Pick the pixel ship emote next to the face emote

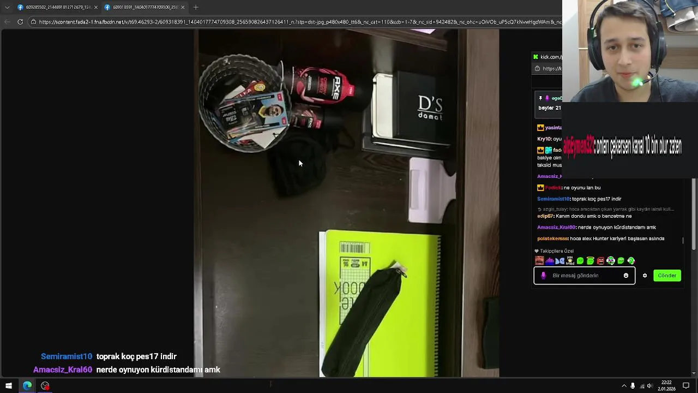pos(550,261)
